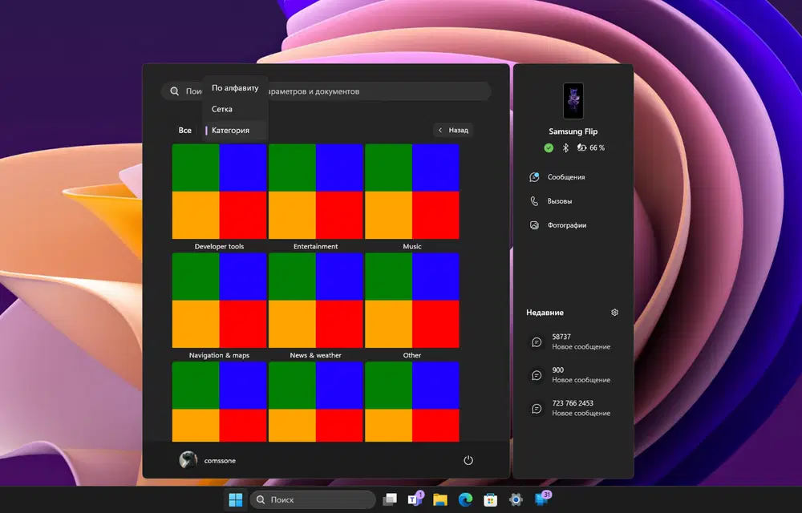Click the message icon beside 900
This screenshot has height=513, width=802.
click(537, 375)
